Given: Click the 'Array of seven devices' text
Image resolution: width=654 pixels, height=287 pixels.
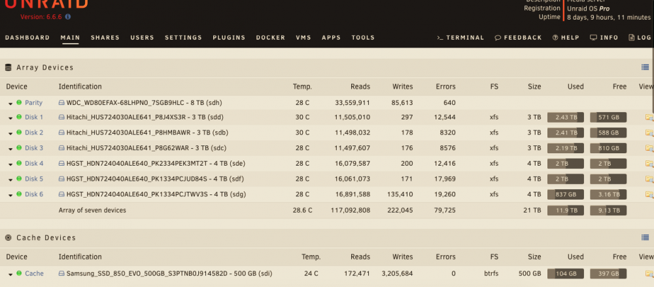Looking at the screenshot, I should pos(92,211).
